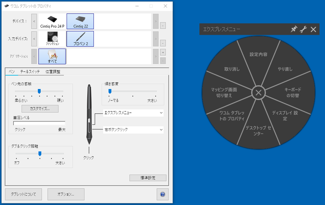Viewport: 325px width, 205px height.
Task: Click the 標準設定 button
Action: coord(148,178)
